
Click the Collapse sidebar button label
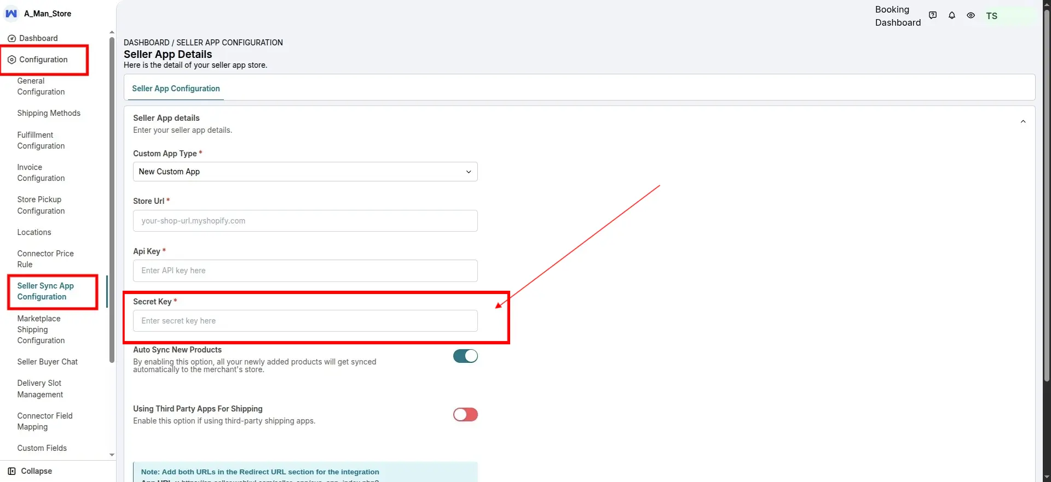click(x=37, y=471)
